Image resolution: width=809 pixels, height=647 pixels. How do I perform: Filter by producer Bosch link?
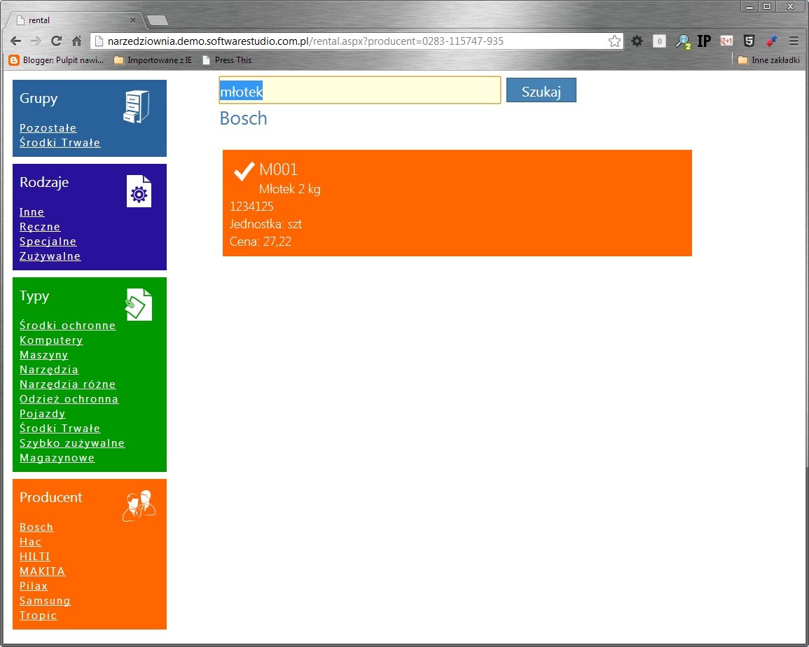[36, 527]
